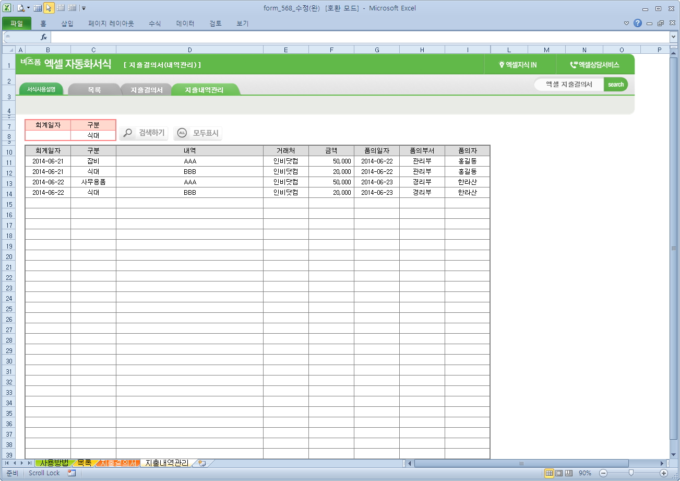Click the 엑셀지식 IN lightbulb link
This screenshot has height=481, width=680.
pos(518,65)
